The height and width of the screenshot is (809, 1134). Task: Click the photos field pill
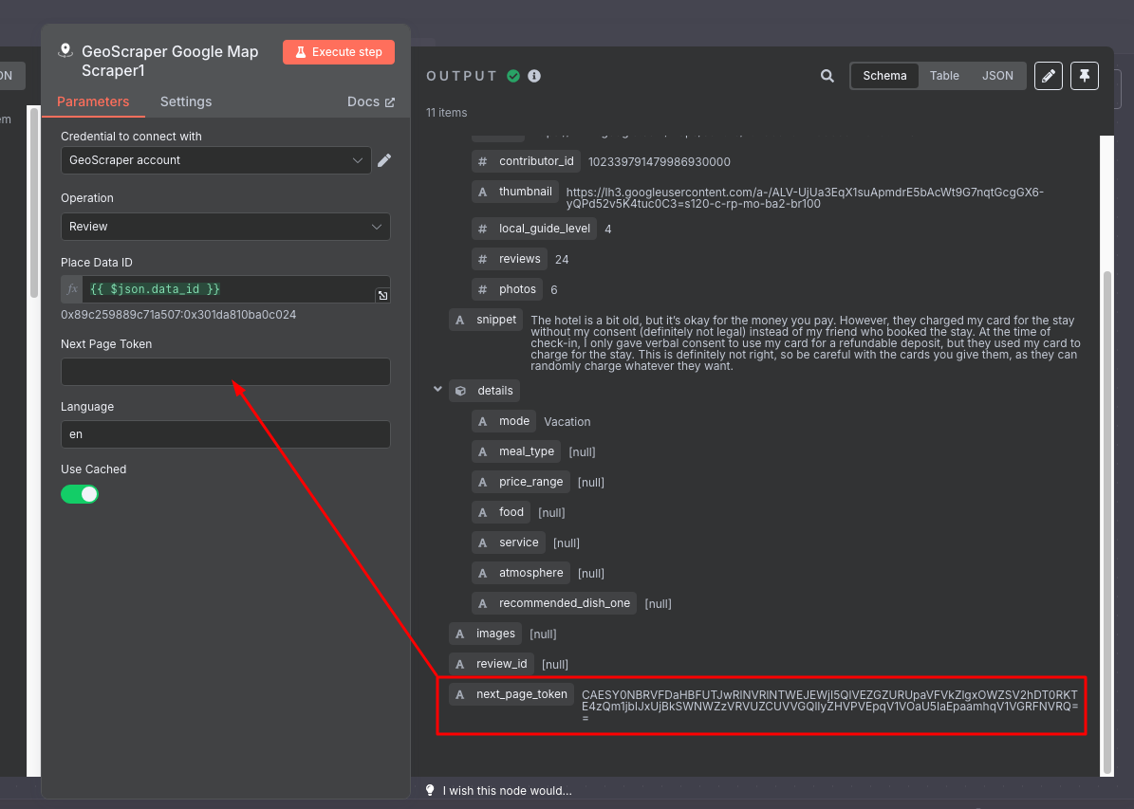507,289
